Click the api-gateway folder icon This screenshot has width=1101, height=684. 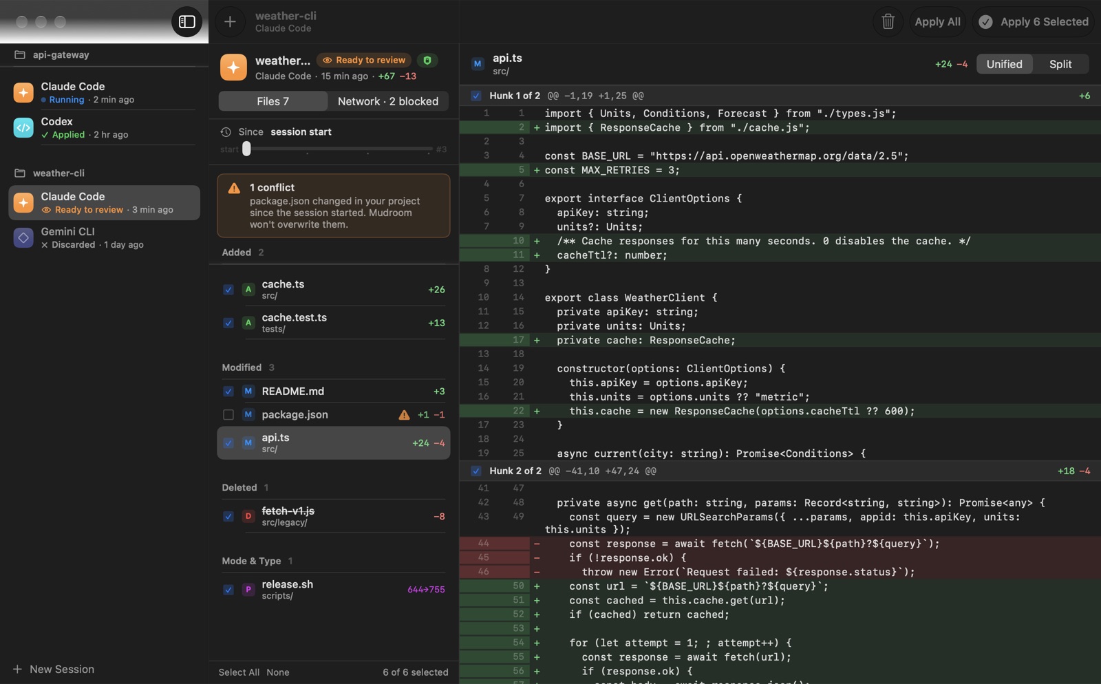pos(20,55)
